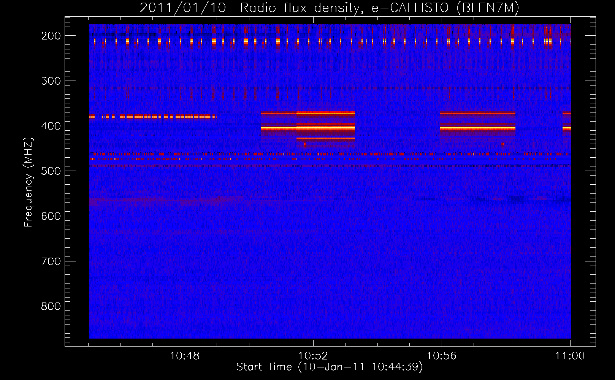Click the "Frequency (MHZ)" axis label
615x380 pixels.
29,182
